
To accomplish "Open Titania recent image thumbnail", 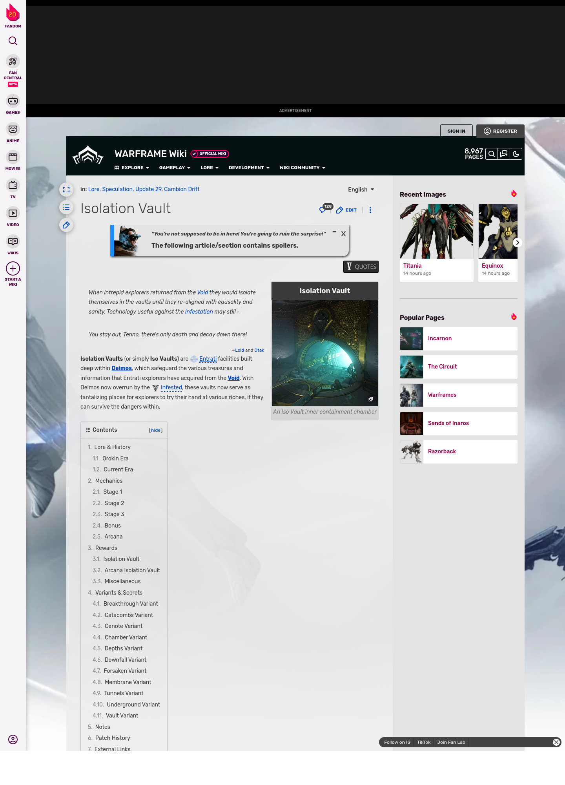I will [437, 231].
